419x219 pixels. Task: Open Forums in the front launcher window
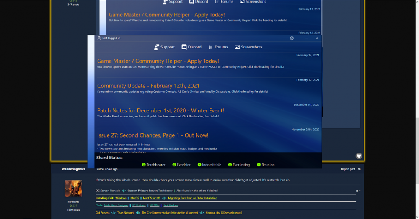218,47
